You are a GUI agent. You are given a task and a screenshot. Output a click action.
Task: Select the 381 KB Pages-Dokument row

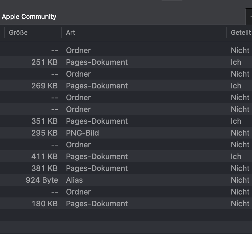tap(97, 168)
